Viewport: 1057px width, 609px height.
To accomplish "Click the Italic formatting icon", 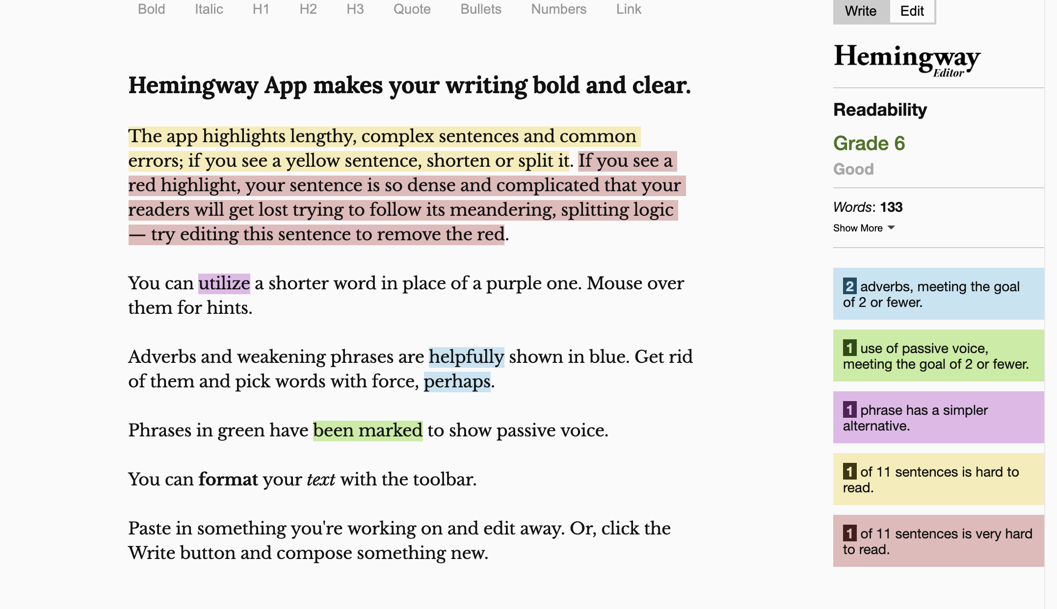I will [x=209, y=9].
